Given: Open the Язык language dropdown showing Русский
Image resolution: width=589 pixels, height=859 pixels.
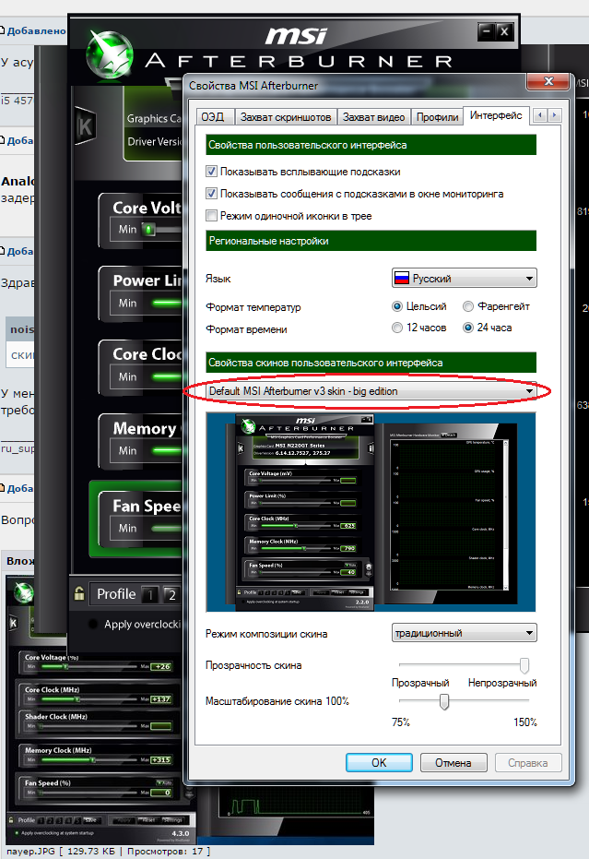Looking at the screenshot, I should (x=465, y=278).
